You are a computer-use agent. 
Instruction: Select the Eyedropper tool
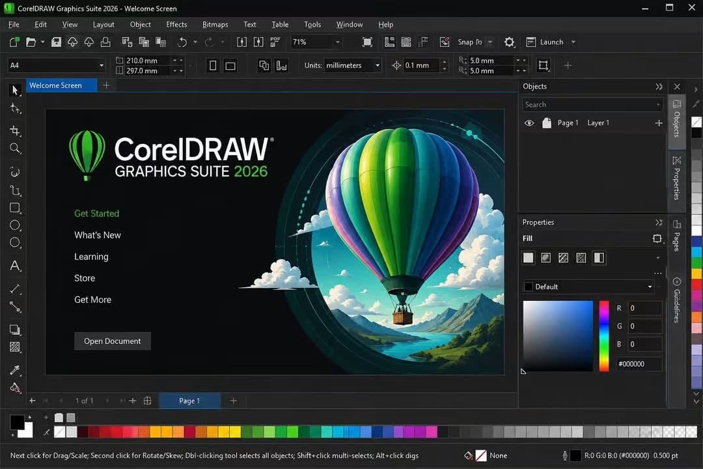click(x=15, y=370)
